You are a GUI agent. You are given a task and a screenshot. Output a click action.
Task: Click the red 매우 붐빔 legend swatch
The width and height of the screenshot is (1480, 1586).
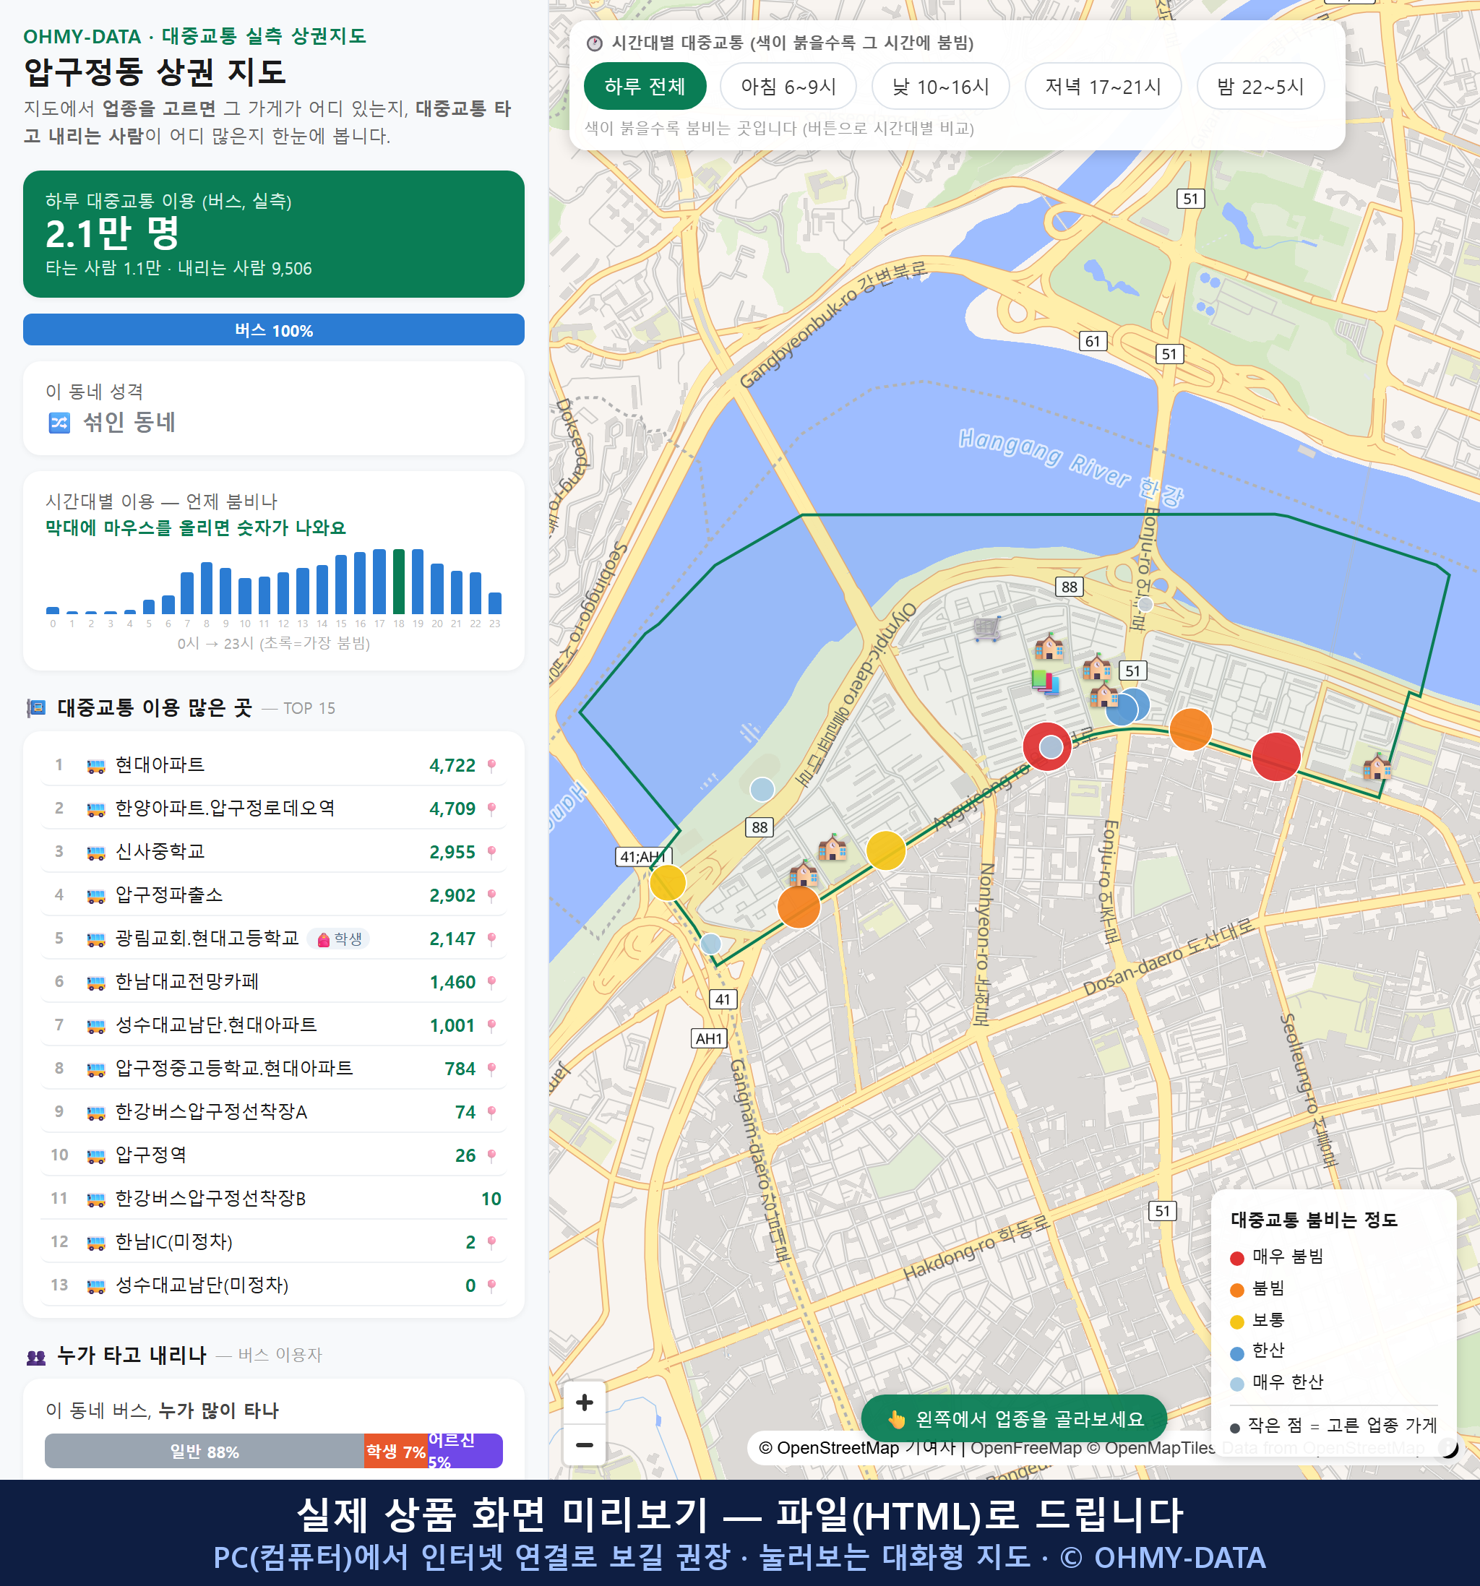pyautogui.click(x=1237, y=1258)
